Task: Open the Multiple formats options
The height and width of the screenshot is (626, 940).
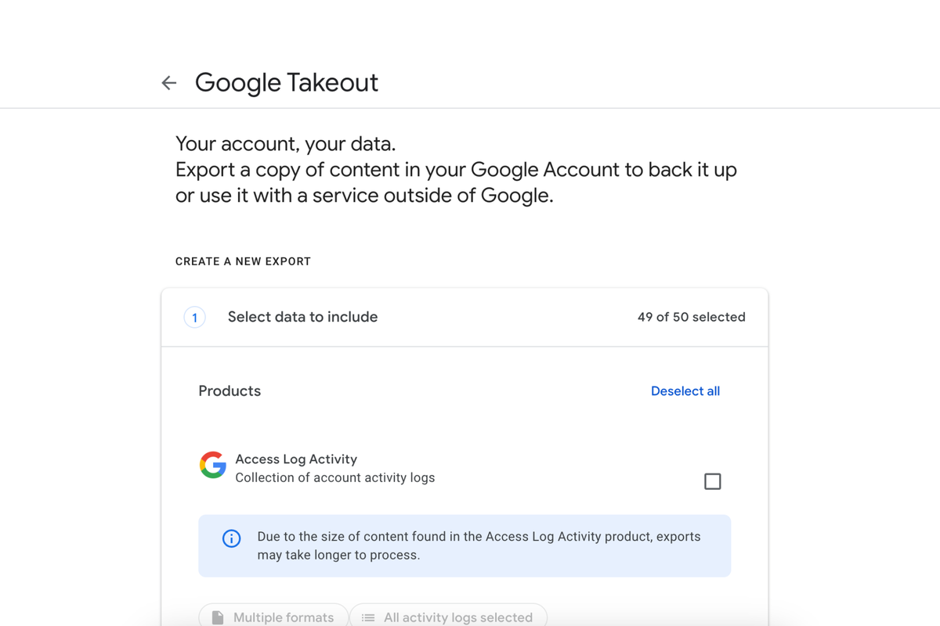Action: pyautogui.click(x=273, y=617)
